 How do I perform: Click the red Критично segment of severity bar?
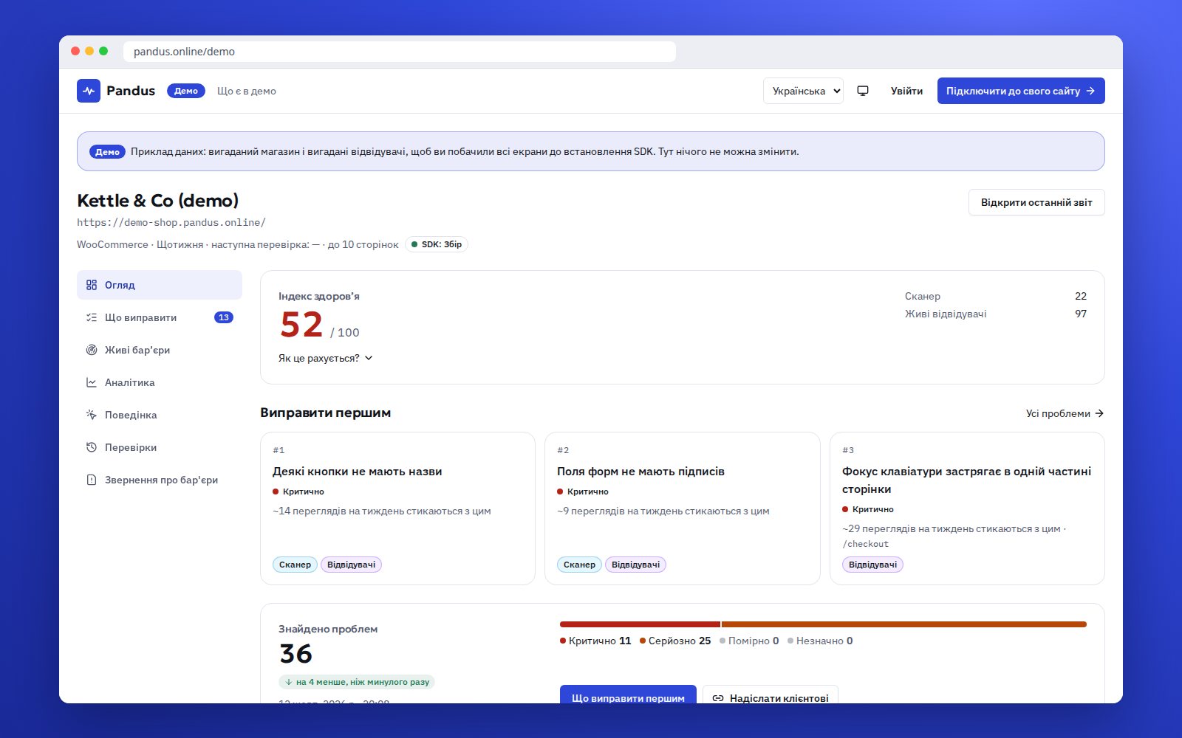(x=640, y=624)
